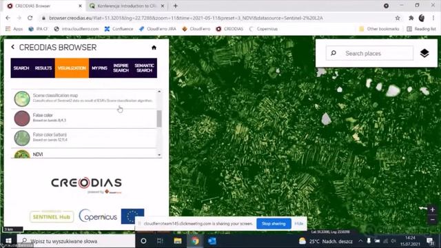
Task: Close the CREODIAS Browser tab
Action: click(x=80, y=6)
